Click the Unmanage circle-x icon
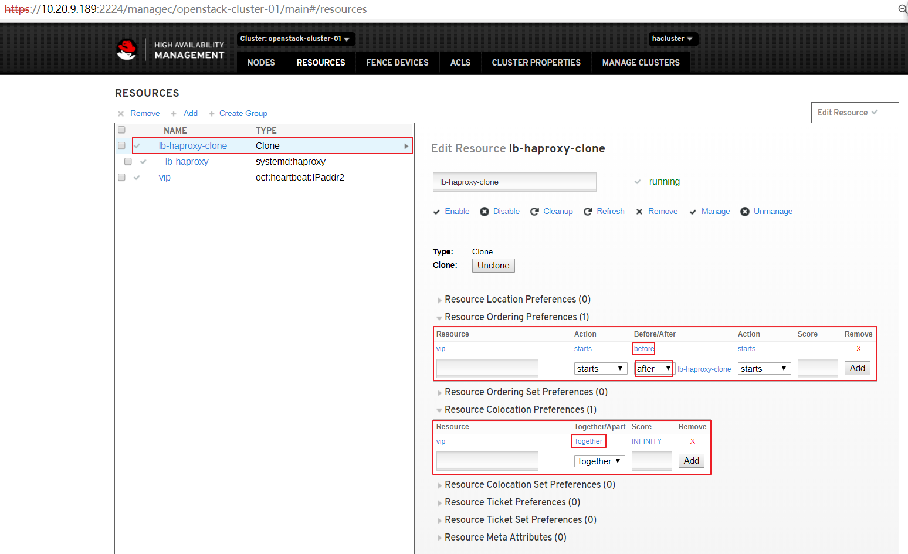908x554 pixels. [x=745, y=212]
